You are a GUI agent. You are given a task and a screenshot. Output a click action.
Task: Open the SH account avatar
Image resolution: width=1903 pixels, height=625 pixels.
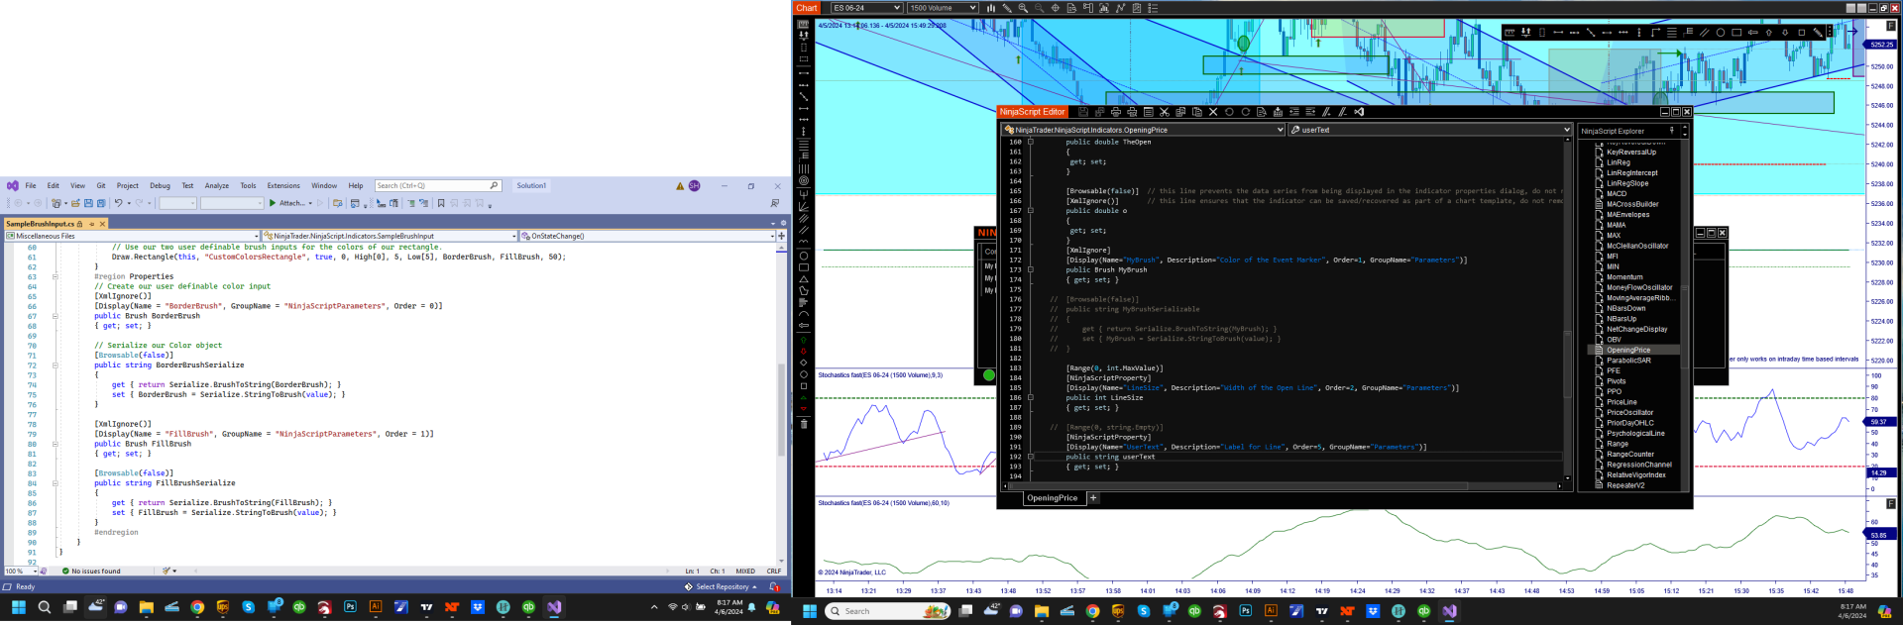(694, 185)
